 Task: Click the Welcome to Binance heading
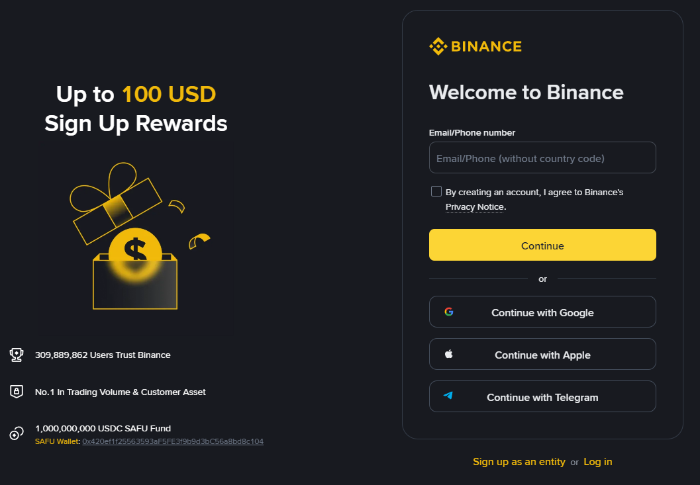point(526,92)
